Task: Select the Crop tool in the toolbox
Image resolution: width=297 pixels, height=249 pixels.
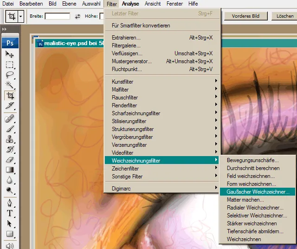Action: 10,96
